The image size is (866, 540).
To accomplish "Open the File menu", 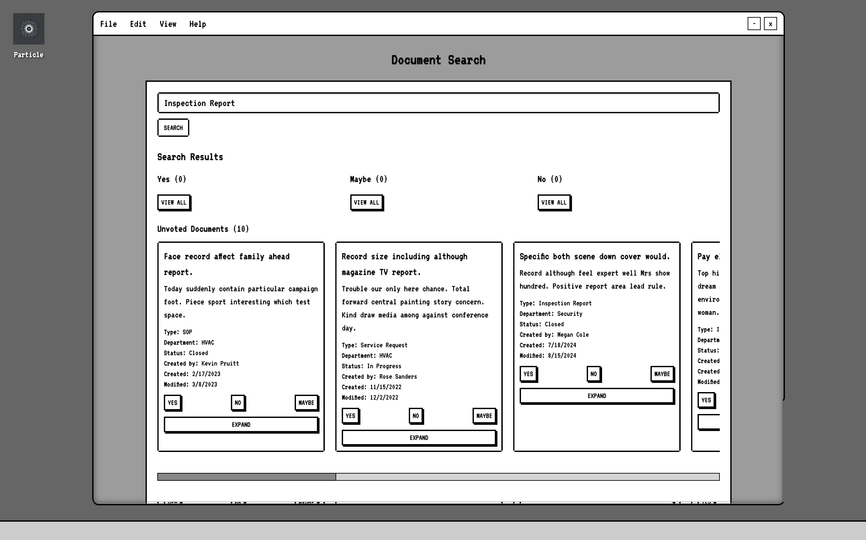I will (x=109, y=24).
